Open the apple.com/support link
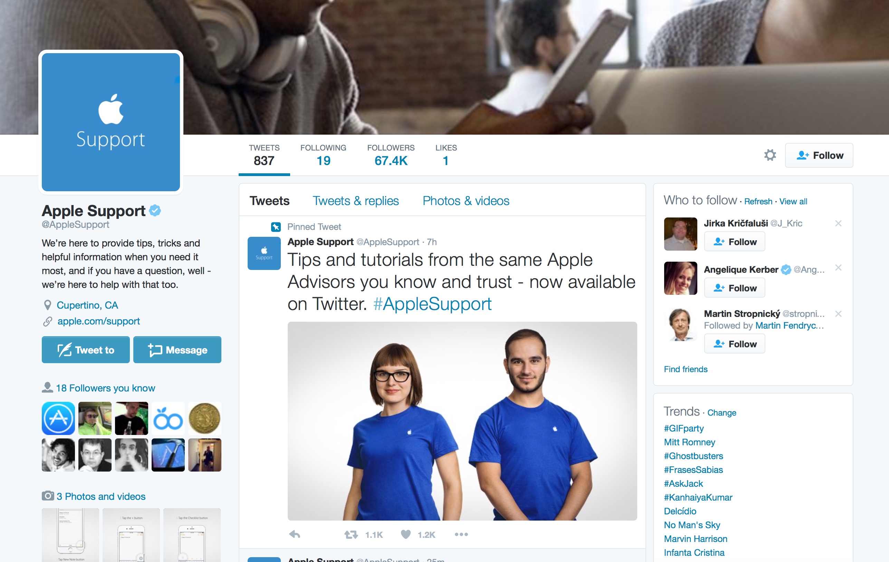 (98, 321)
